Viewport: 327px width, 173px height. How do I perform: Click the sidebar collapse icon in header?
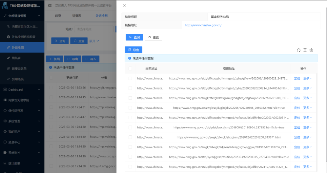click(50, 6)
